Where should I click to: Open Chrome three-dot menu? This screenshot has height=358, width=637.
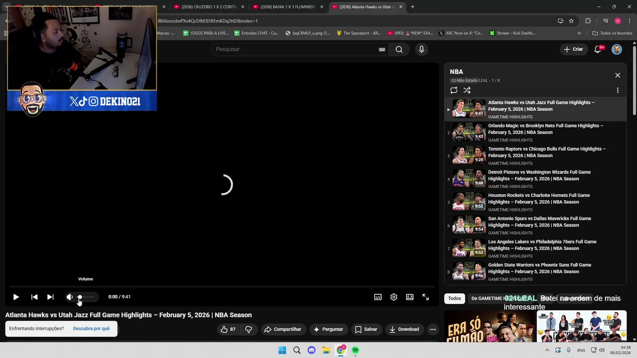[x=629, y=21]
